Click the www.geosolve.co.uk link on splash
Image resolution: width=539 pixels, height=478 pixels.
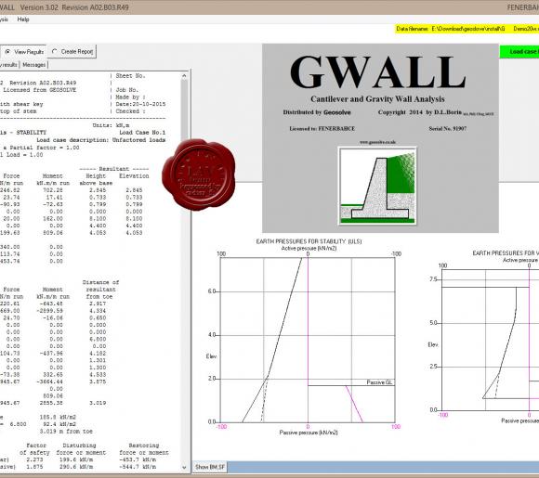377,142
